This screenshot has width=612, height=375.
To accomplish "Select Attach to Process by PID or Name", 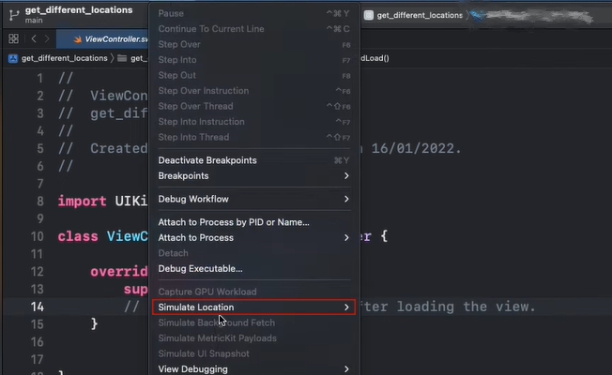I will coord(253,222).
